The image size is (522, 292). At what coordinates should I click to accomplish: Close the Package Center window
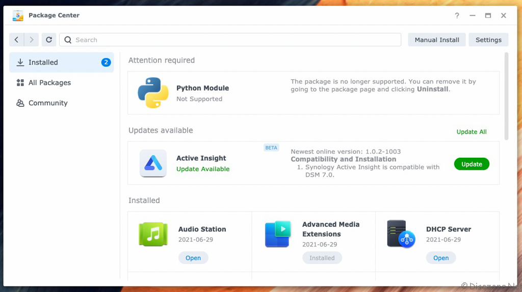(x=503, y=16)
